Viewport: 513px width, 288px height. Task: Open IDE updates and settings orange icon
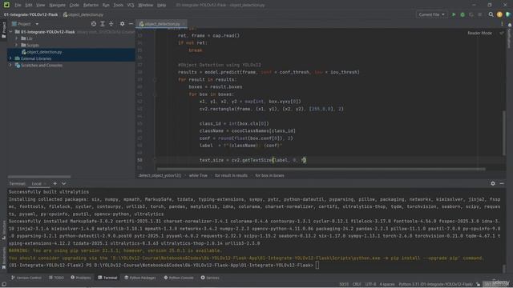tap(499, 14)
